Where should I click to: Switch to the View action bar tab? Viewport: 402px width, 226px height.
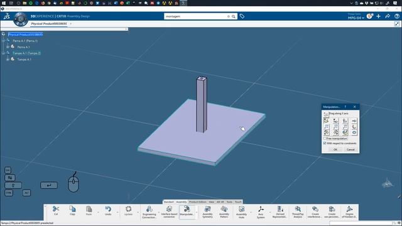click(211, 202)
